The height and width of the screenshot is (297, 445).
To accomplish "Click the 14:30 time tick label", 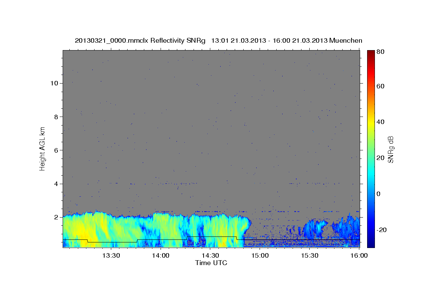I will coord(211,255).
